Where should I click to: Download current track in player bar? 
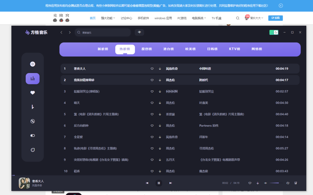pos(258,183)
